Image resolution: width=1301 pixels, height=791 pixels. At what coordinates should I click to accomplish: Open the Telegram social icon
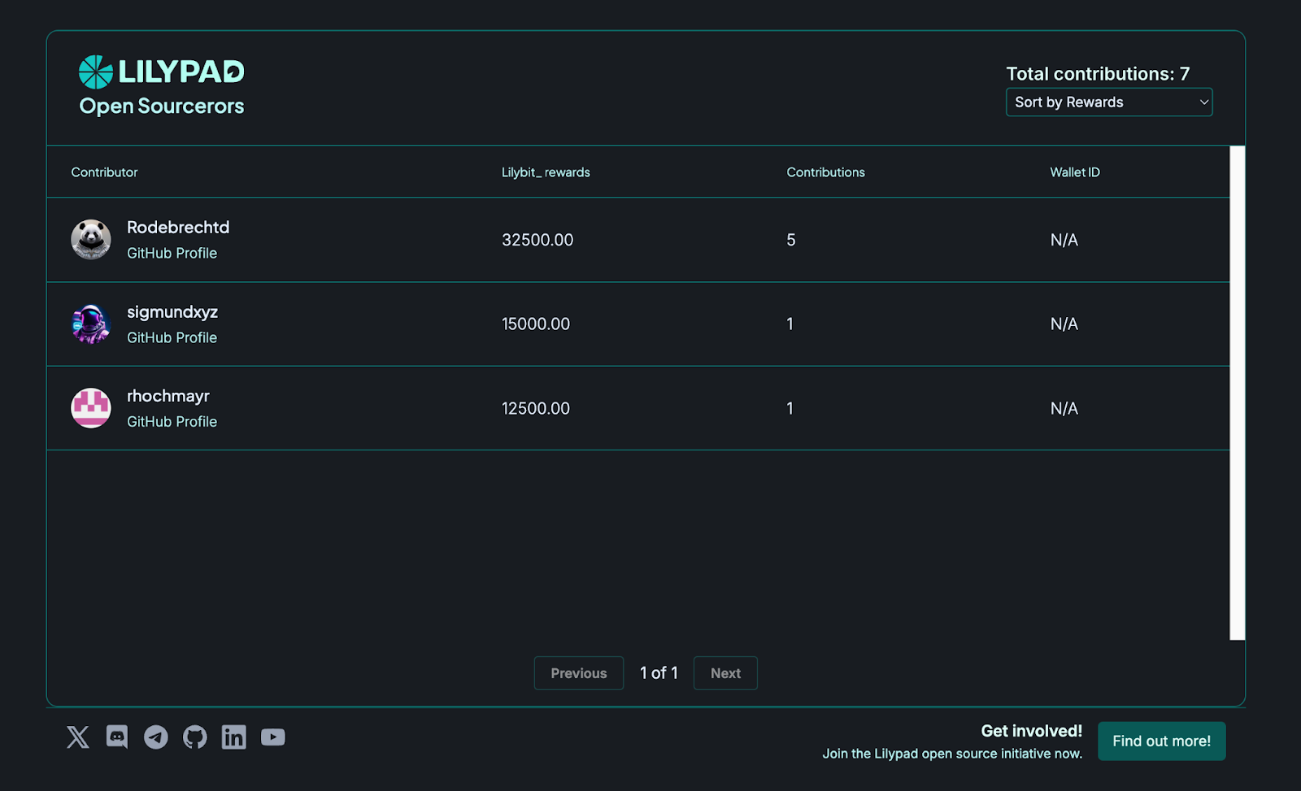click(x=156, y=737)
